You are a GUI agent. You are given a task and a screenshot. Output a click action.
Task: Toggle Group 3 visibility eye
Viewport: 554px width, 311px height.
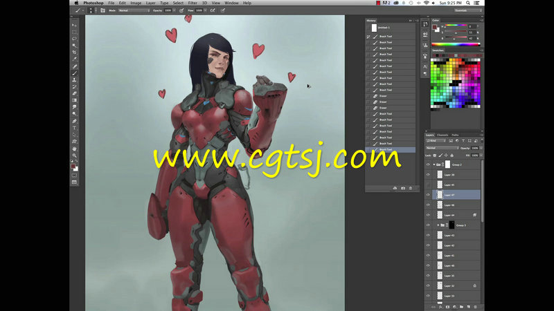coord(428,225)
